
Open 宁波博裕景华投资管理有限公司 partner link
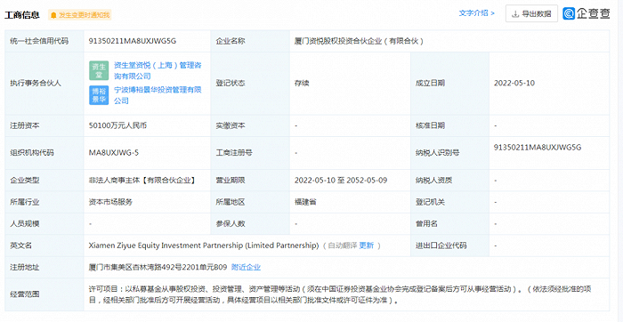click(x=158, y=95)
